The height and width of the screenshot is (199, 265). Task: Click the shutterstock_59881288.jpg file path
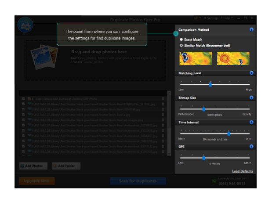click(94, 141)
